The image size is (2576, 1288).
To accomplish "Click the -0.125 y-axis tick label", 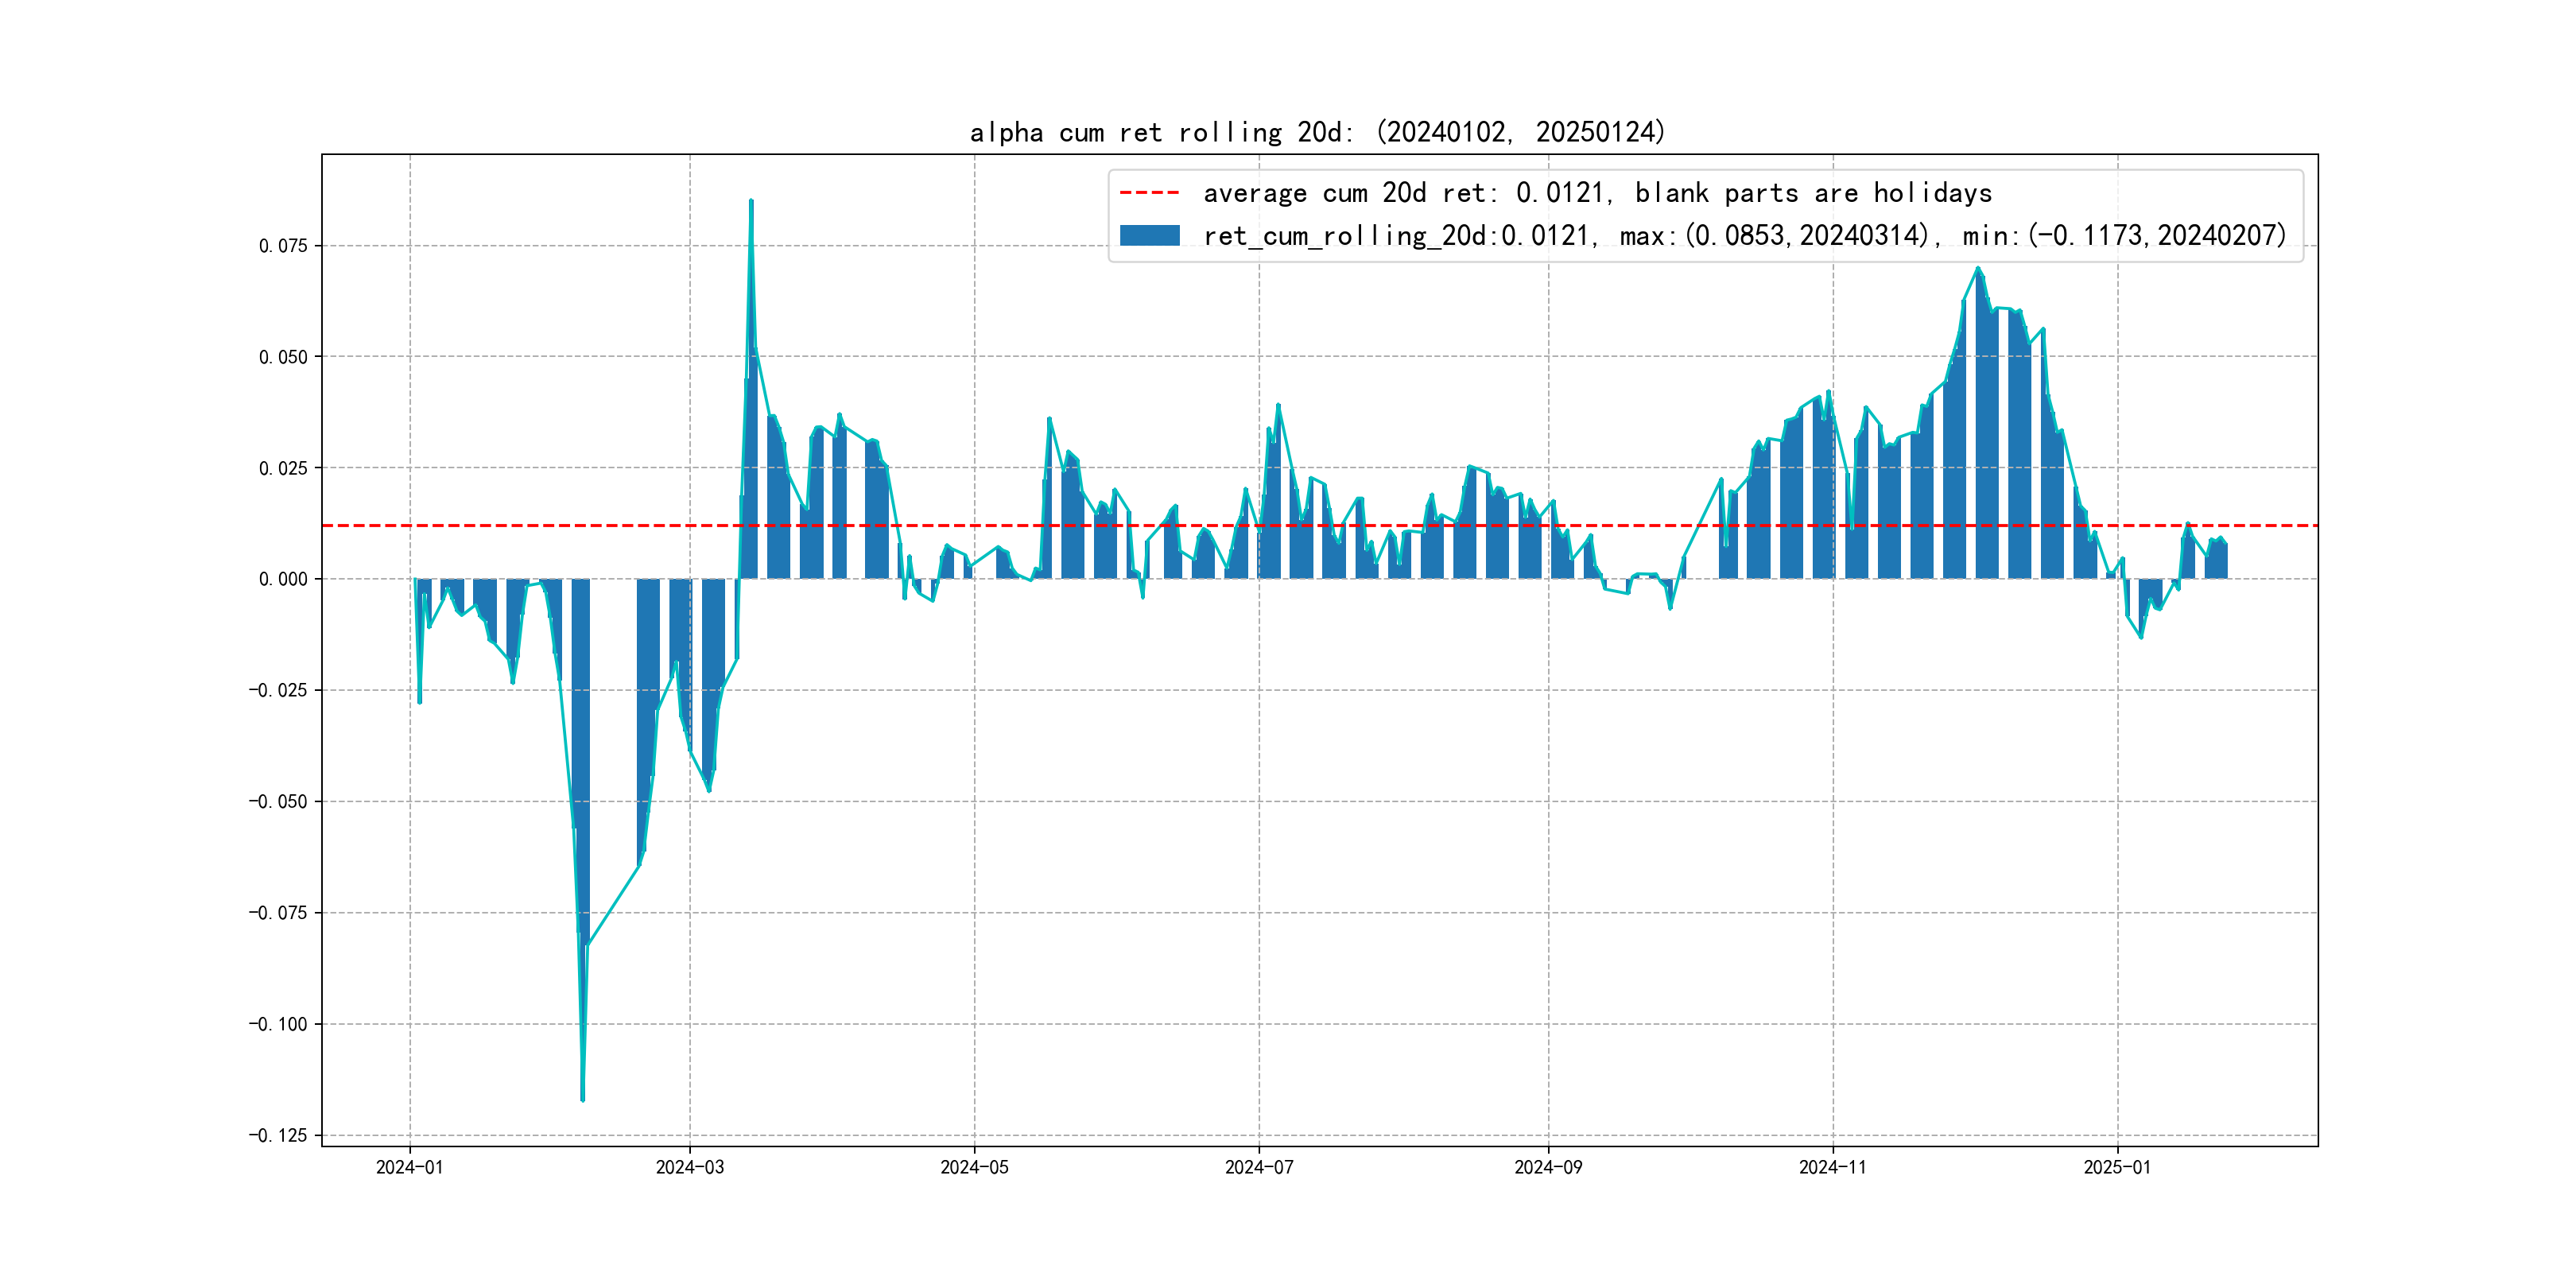I will 278,1135.
